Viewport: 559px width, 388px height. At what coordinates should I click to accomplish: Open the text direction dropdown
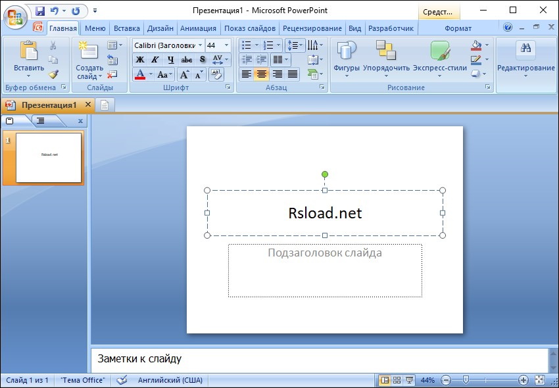[315, 45]
